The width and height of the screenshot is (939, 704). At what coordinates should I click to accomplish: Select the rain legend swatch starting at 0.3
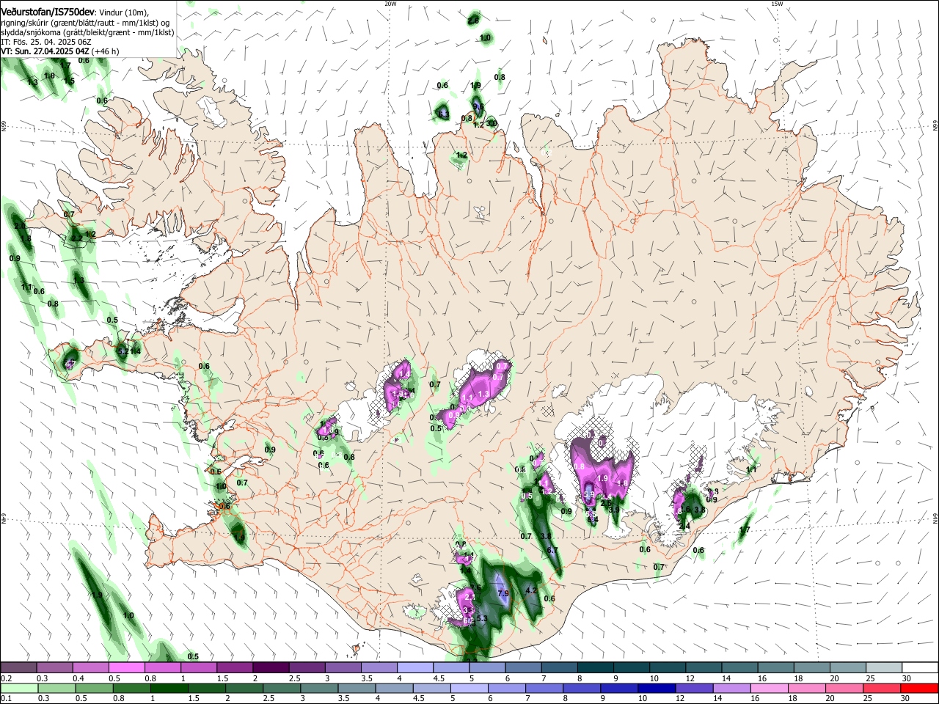(56, 688)
